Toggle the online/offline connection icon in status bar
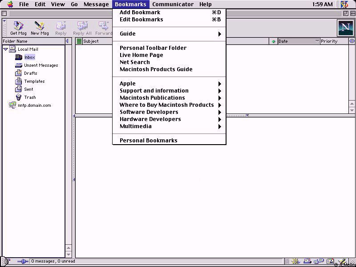The image size is (356, 267). pos(22,262)
